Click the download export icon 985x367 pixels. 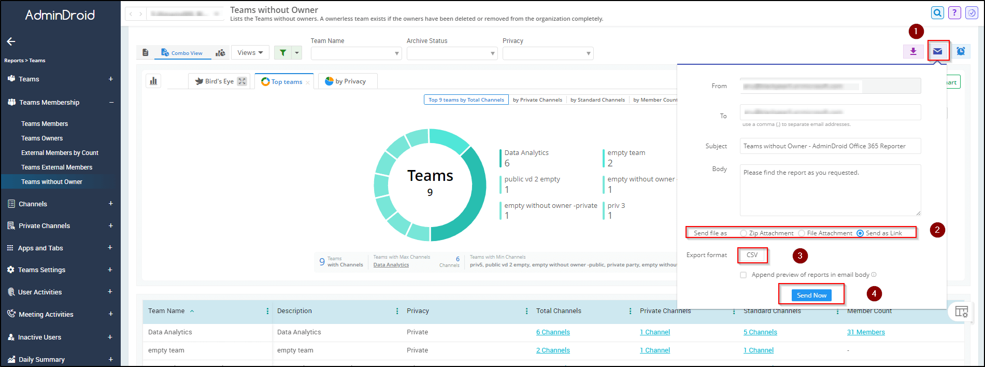pyautogui.click(x=913, y=51)
